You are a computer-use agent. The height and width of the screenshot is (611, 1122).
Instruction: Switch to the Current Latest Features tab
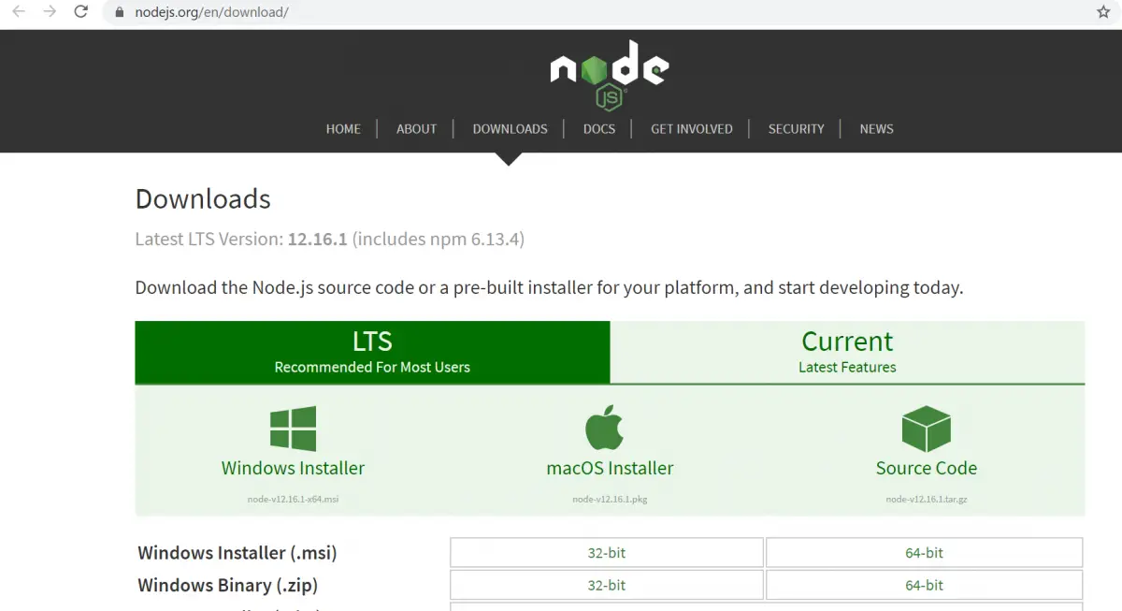pyautogui.click(x=847, y=352)
